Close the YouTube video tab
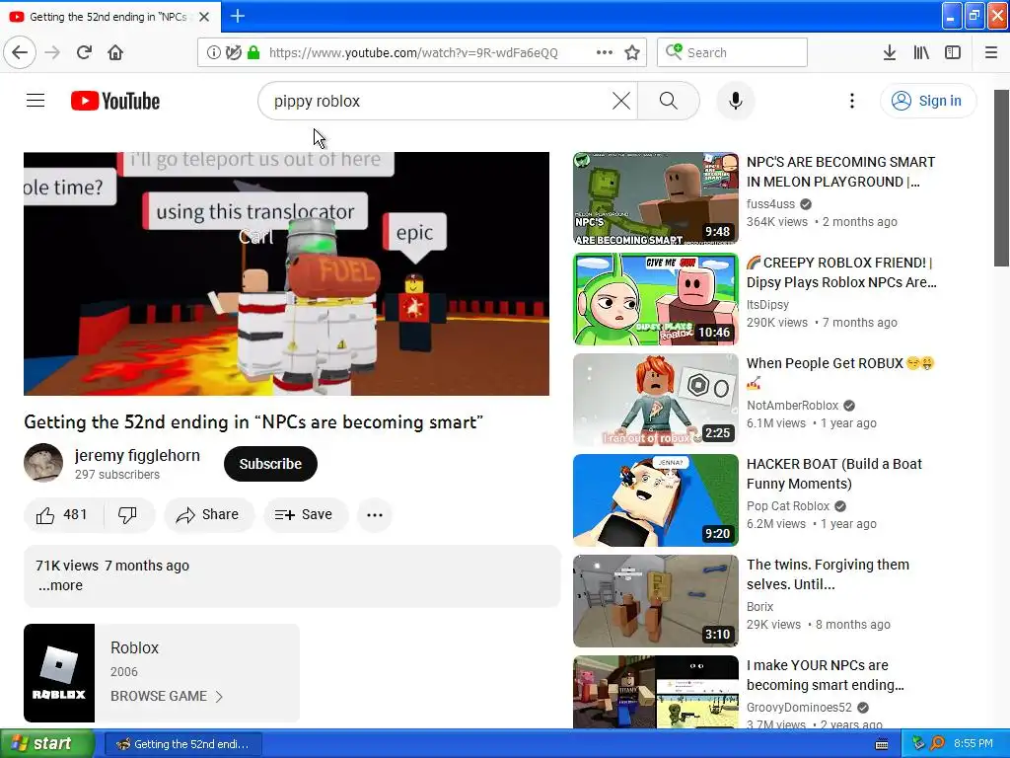The image size is (1010, 758). click(204, 17)
